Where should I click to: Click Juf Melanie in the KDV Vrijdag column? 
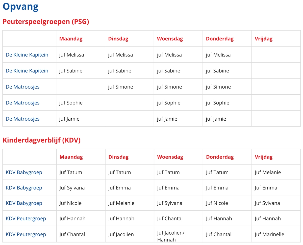click(268, 172)
